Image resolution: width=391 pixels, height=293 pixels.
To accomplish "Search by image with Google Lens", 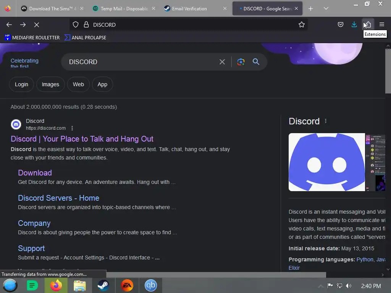I will (x=241, y=62).
